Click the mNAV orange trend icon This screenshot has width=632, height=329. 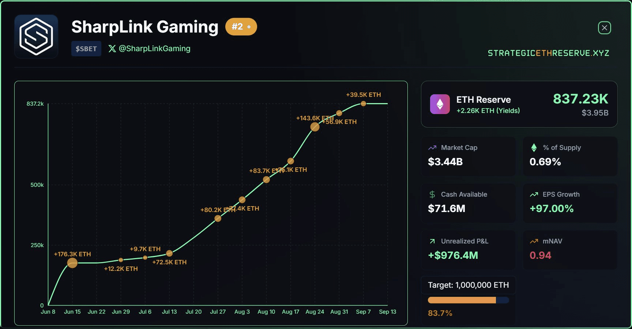click(534, 241)
